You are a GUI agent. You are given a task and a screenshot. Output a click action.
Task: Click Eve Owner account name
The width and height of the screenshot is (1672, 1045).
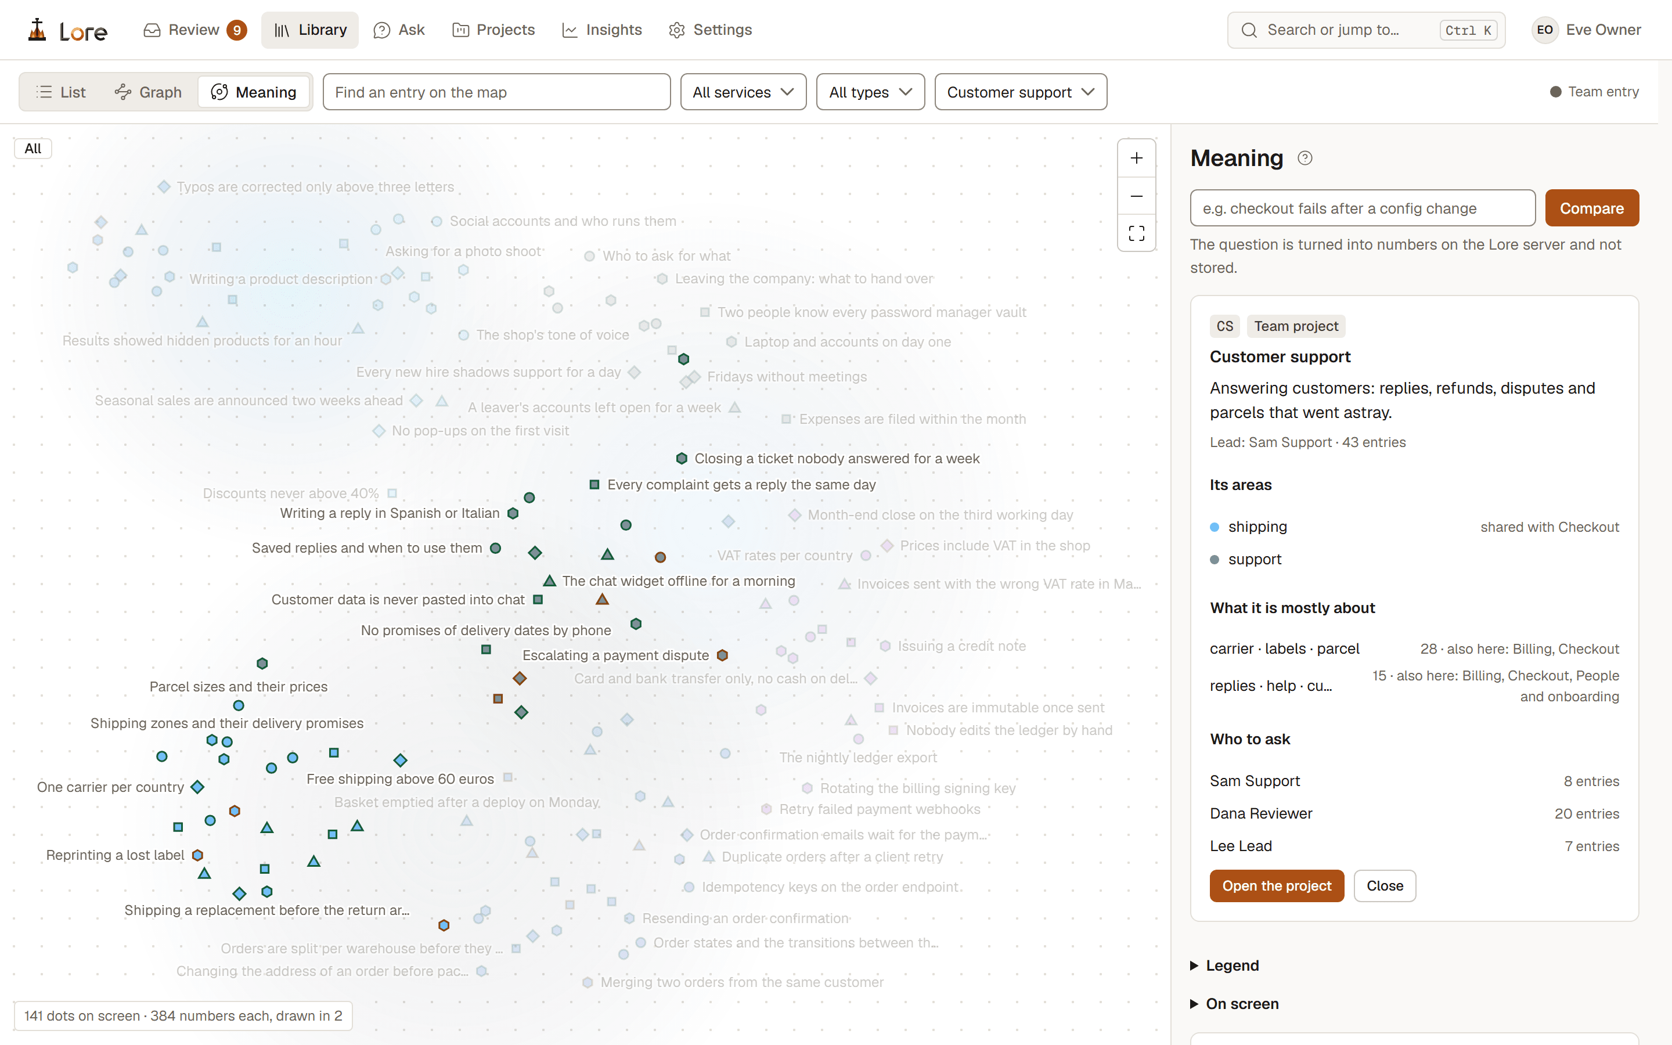(x=1603, y=30)
